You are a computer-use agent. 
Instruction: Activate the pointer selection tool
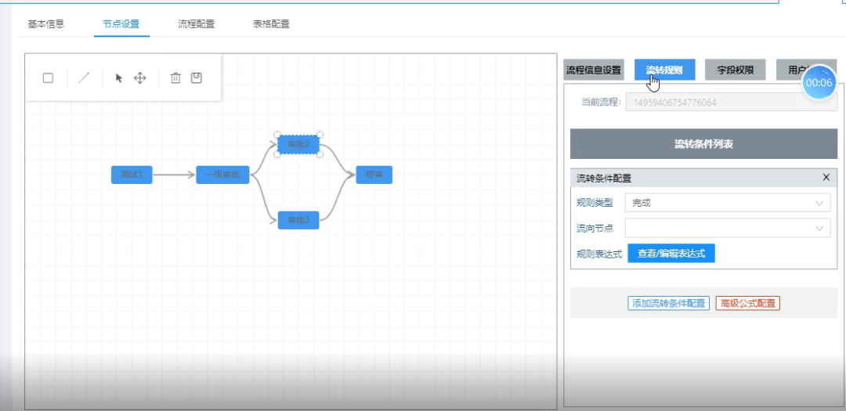coord(119,78)
